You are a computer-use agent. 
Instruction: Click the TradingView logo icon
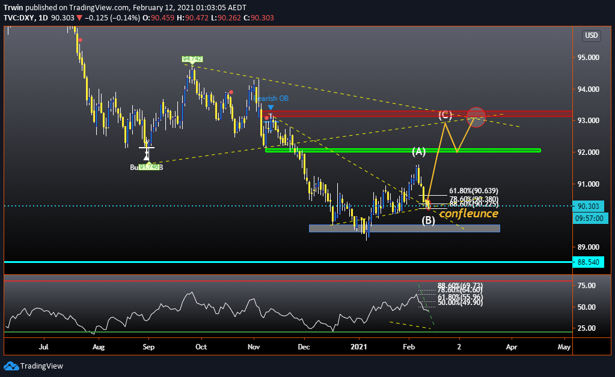[x=11, y=366]
